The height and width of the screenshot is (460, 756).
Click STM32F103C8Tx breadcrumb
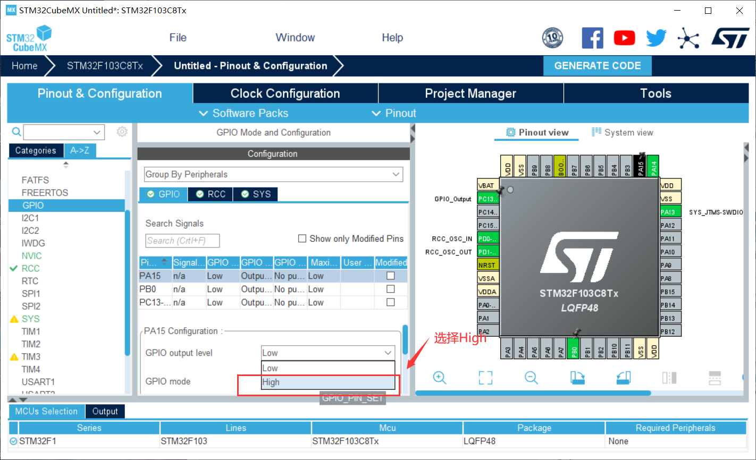pos(105,66)
